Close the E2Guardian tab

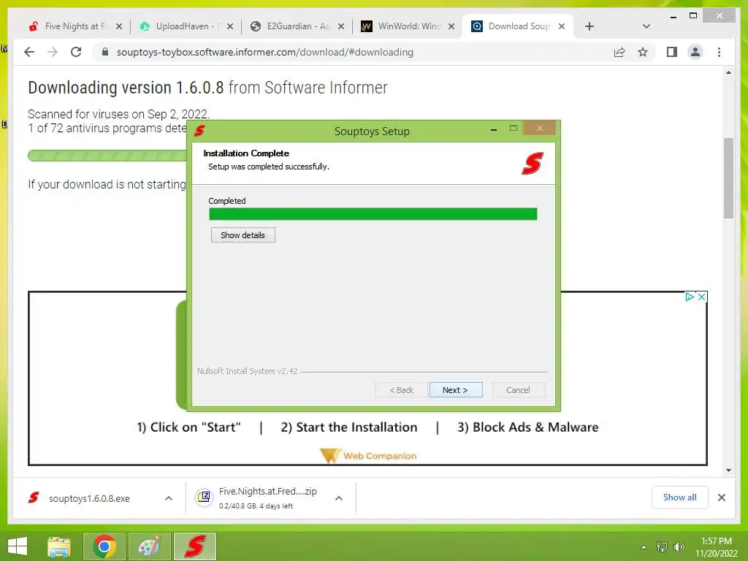[341, 26]
